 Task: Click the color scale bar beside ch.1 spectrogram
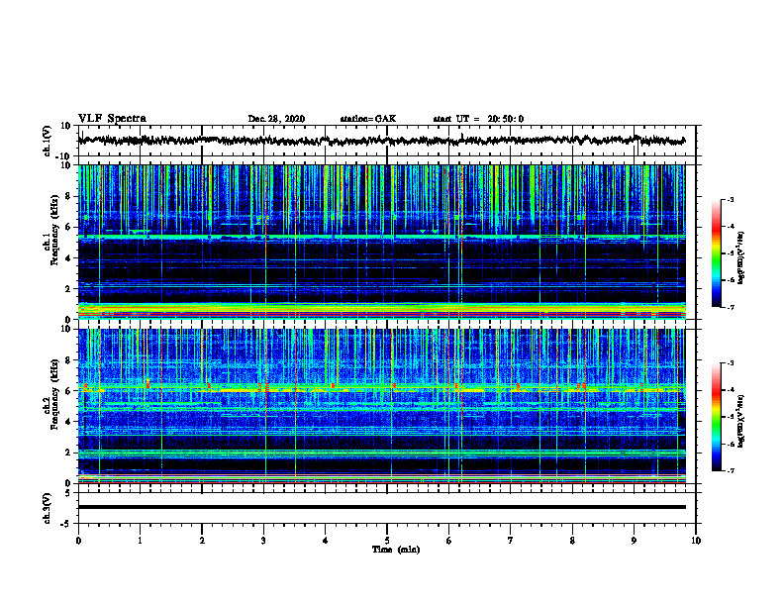tap(717, 253)
